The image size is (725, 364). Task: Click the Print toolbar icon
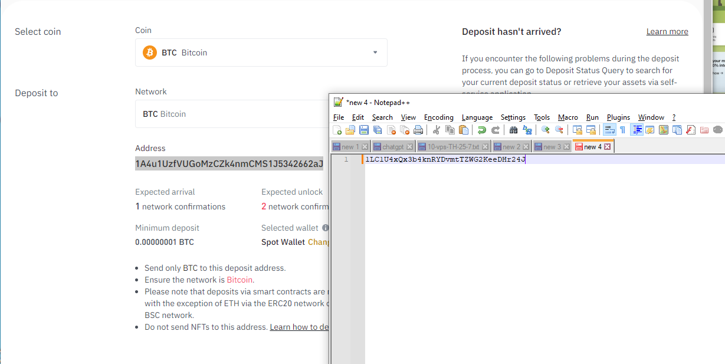[418, 130]
